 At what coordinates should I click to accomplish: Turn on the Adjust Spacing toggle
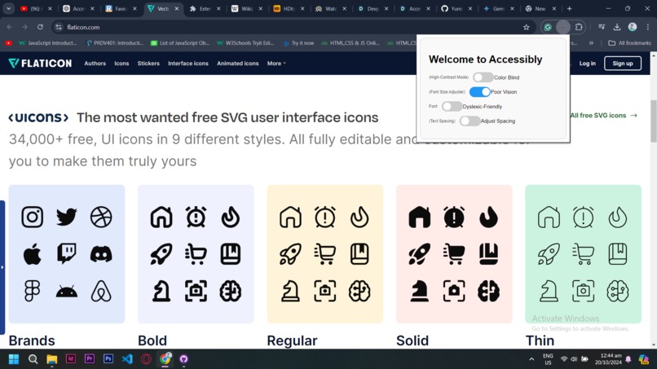pyautogui.click(x=470, y=121)
